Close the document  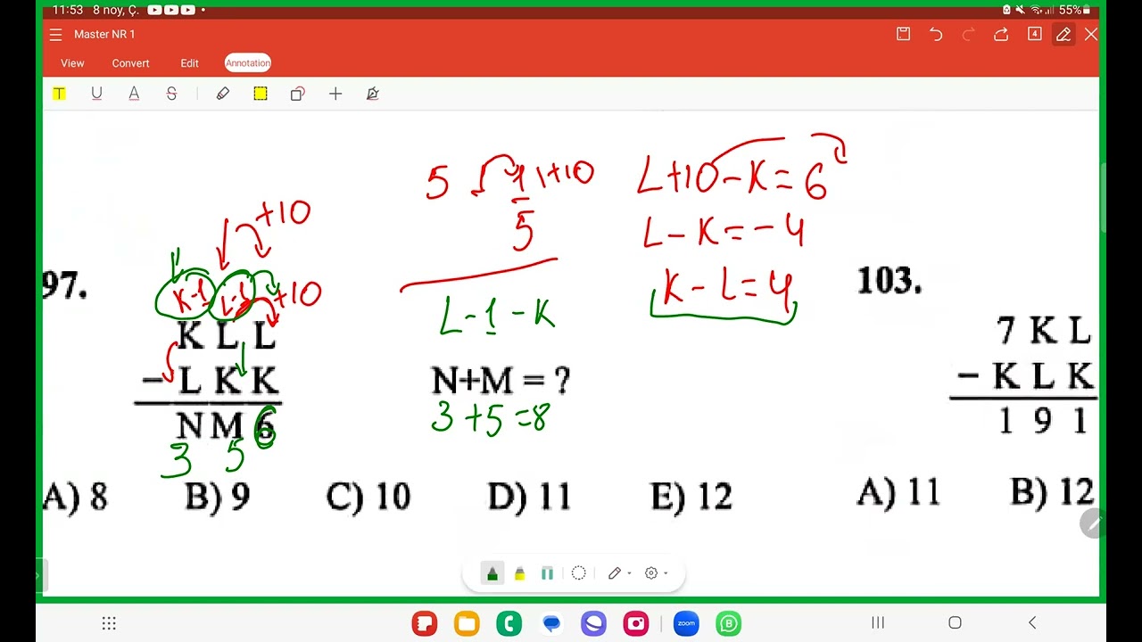coord(1091,34)
